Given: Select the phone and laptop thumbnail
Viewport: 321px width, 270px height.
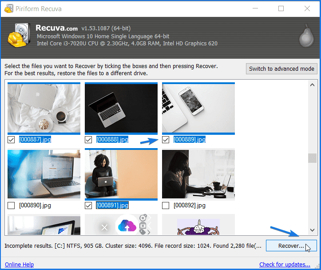Looking at the screenshot, I should pyautogui.click(x=198, y=109).
